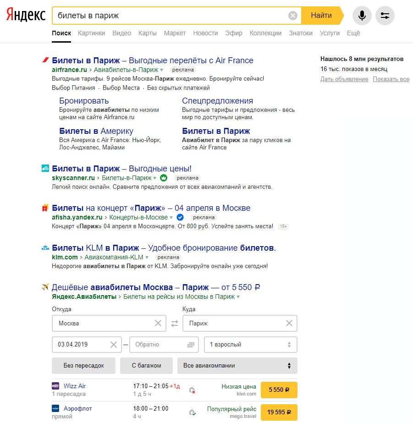413x423 pixels.
Task: Click the green crown badge next to skyscanner.ru
Action: coord(164,178)
